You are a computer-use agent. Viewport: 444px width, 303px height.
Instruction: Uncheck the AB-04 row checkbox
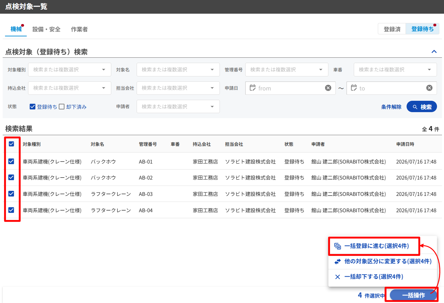11,210
